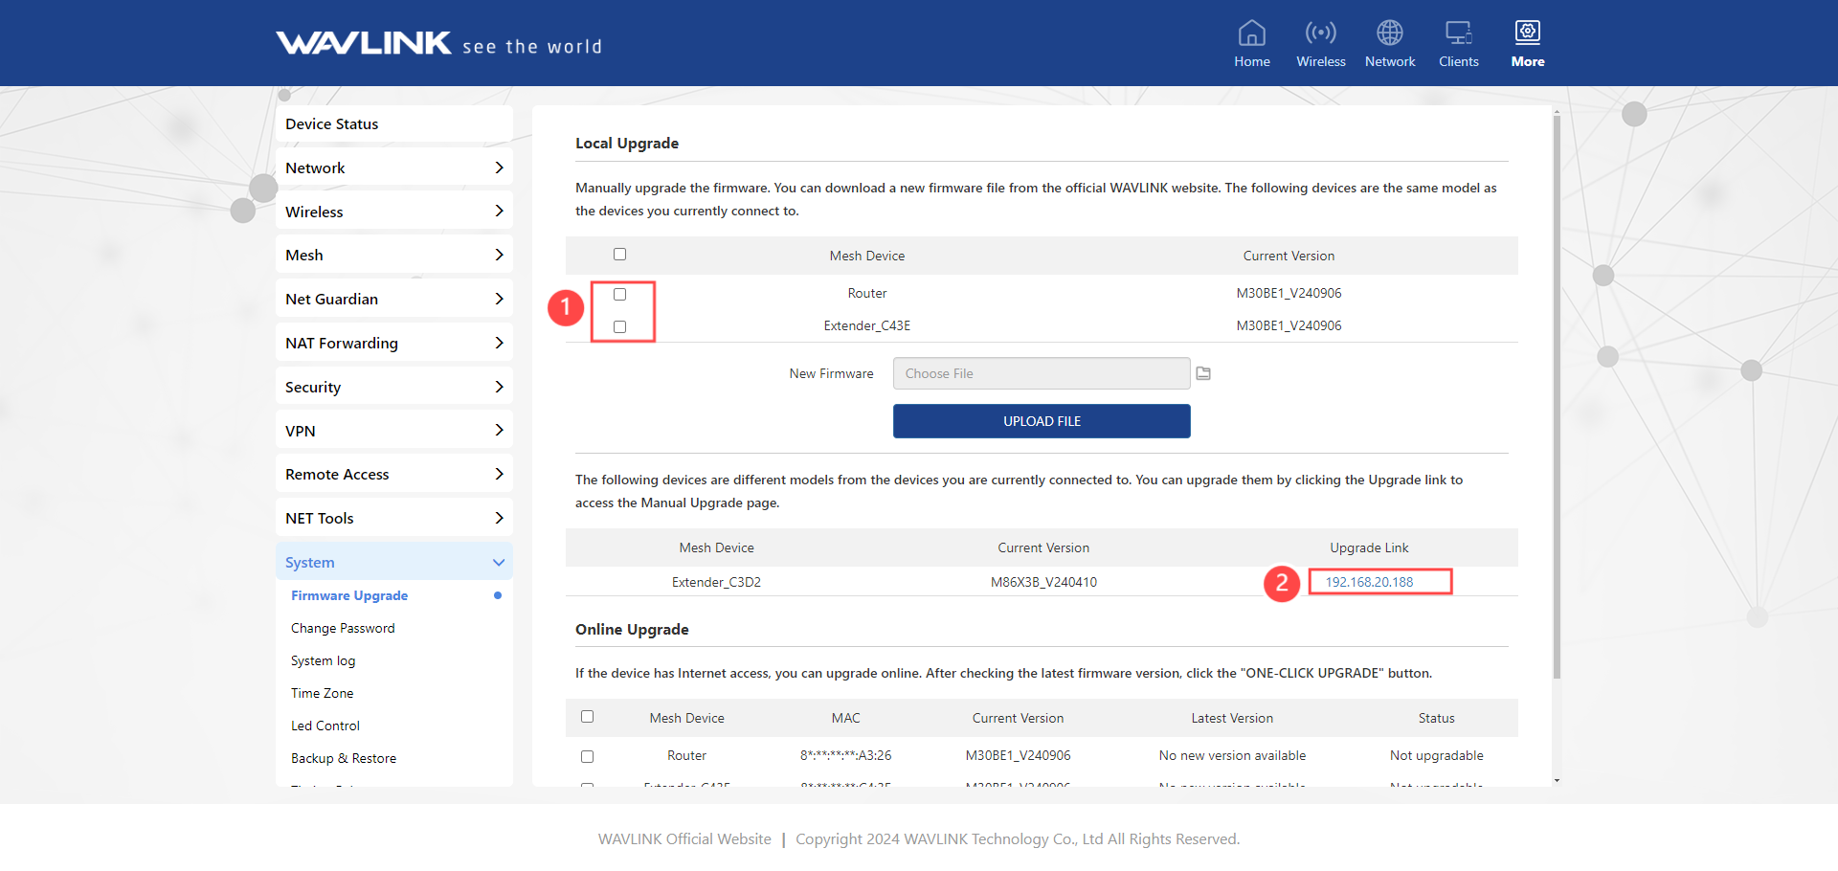This screenshot has width=1838, height=871.
Task: Click the WAVLINK logo
Action: pos(364,43)
